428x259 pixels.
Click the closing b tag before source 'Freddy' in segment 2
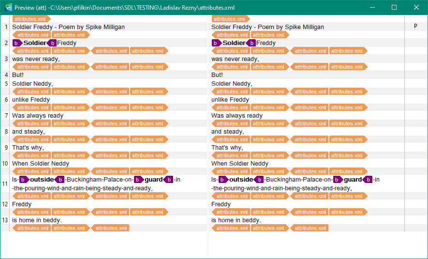(52, 43)
